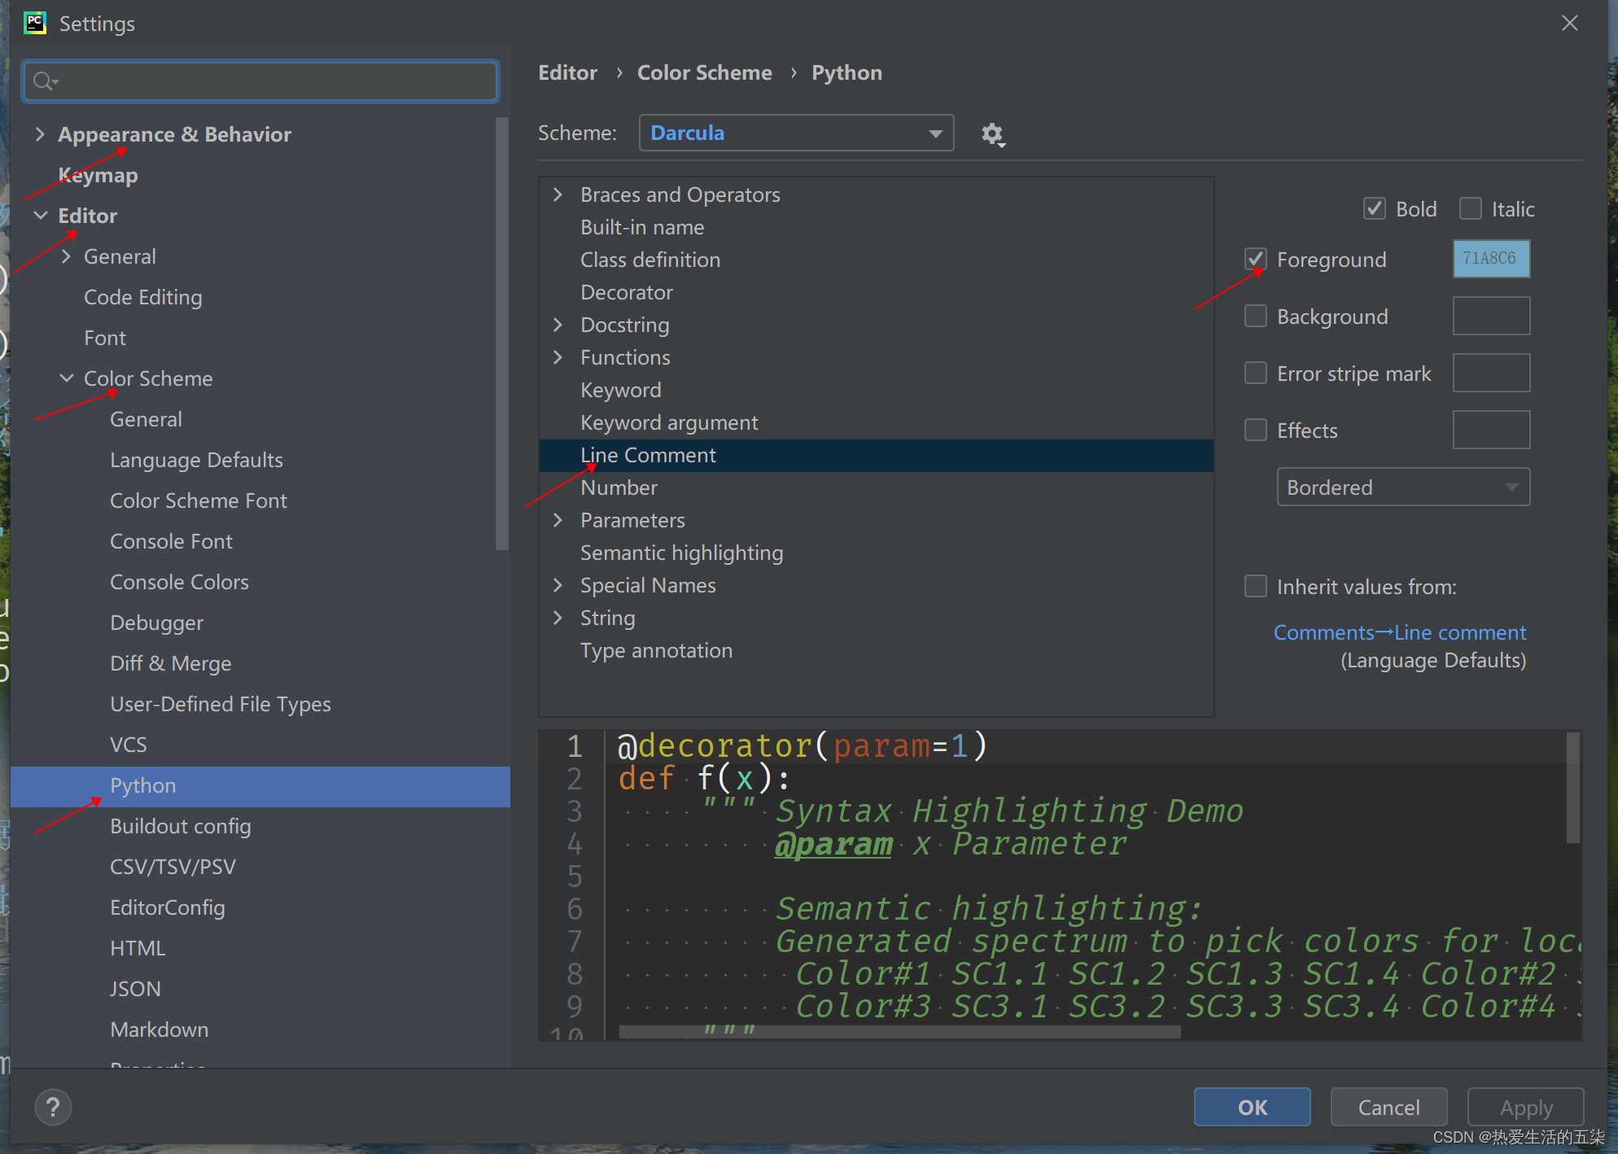Open the Bordered effects dropdown
This screenshot has height=1154, width=1618.
[x=1402, y=487]
